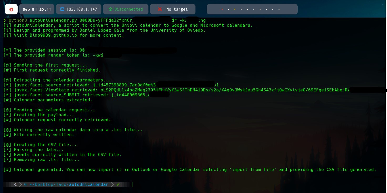Click the blue ethernet network icon
This screenshot has width=387, height=193.
click(62, 9)
